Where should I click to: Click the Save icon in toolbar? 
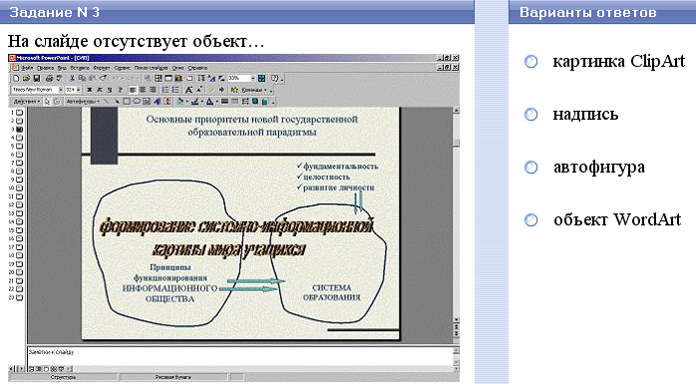click(37, 79)
